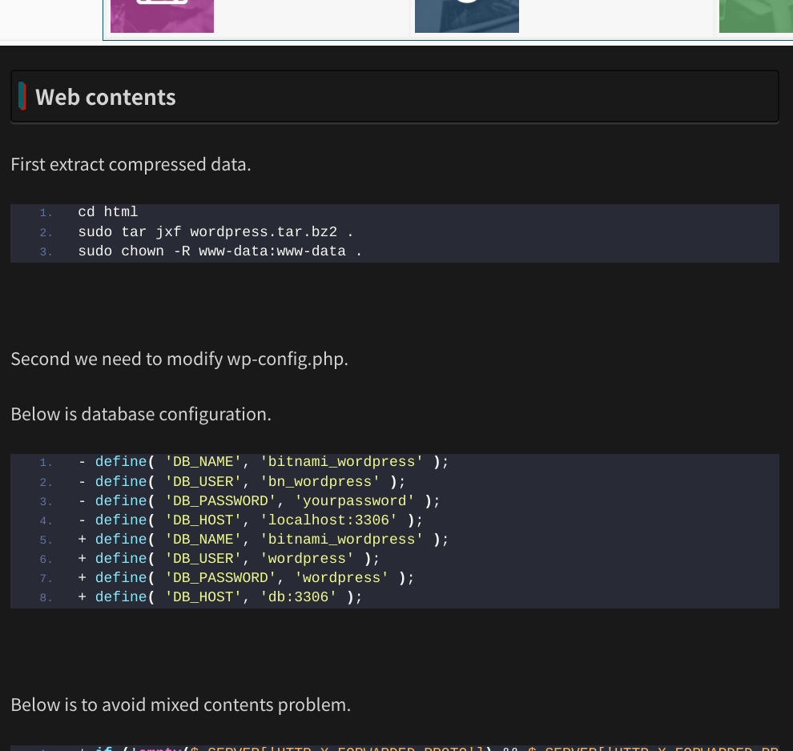This screenshot has height=751, width=793.
Task: Click the green thumbnail image at top
Action: (756, 16)
